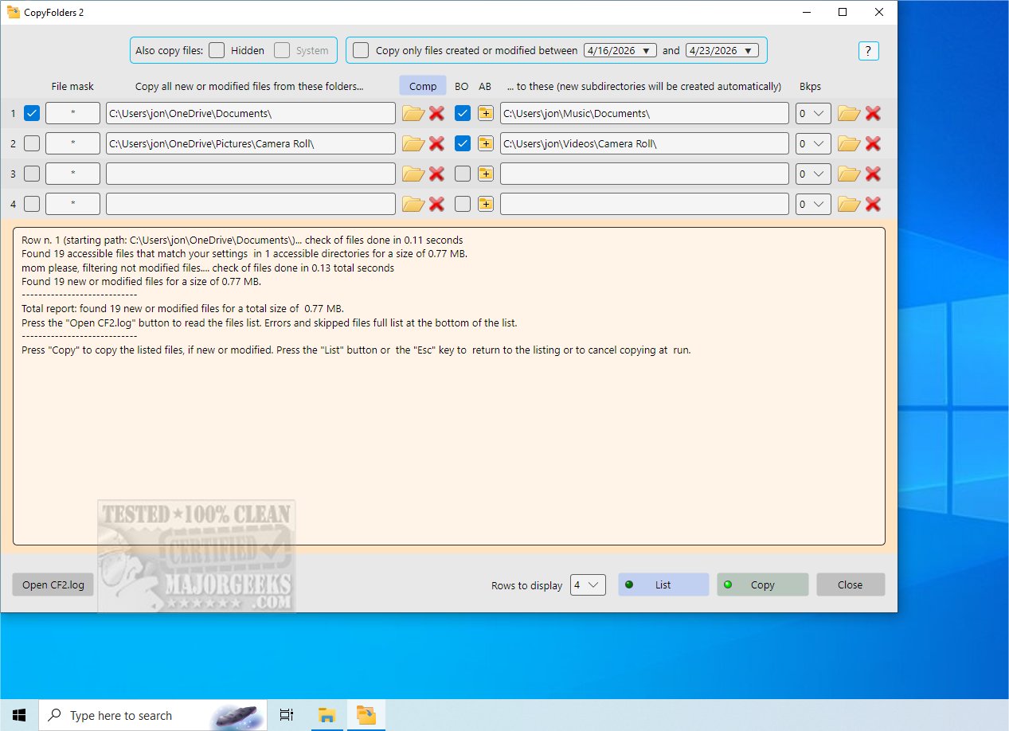Image resolution: width=1009 pixels, height=731 pixels.
Task: Click the Videos Camera Roll destination field
Action: (x=644, y=143)
